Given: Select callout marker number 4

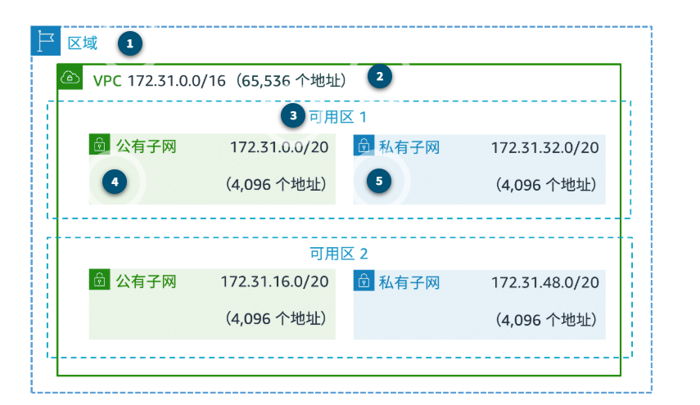Looking at the screenshot, I should (115, 182).
